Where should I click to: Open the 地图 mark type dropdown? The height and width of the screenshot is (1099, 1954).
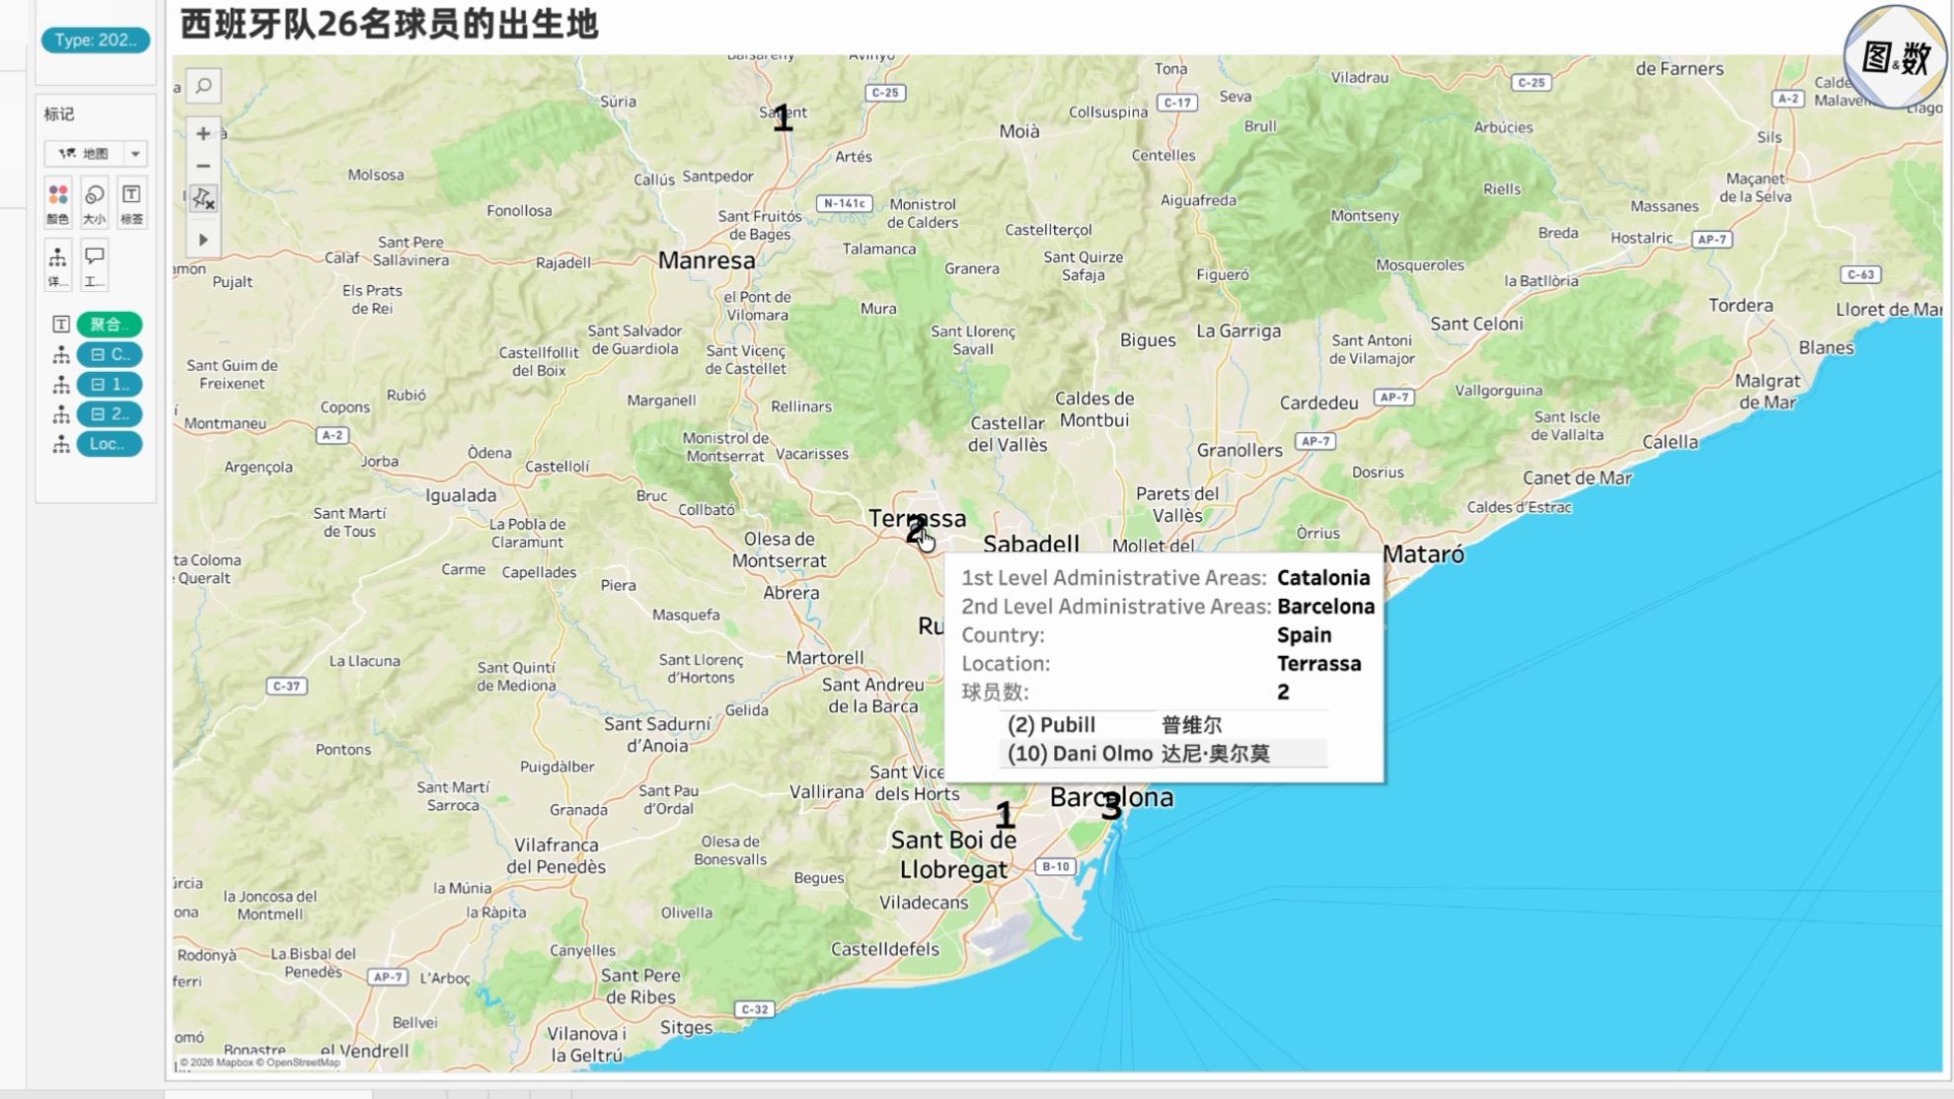[x=96, y=153]
